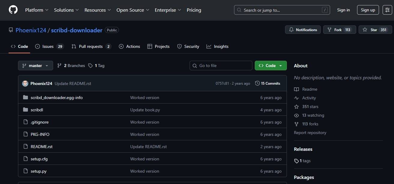Open the PKG-INFO file
The height and width of the screenshot is (184, 394).
tap(40, 134)
